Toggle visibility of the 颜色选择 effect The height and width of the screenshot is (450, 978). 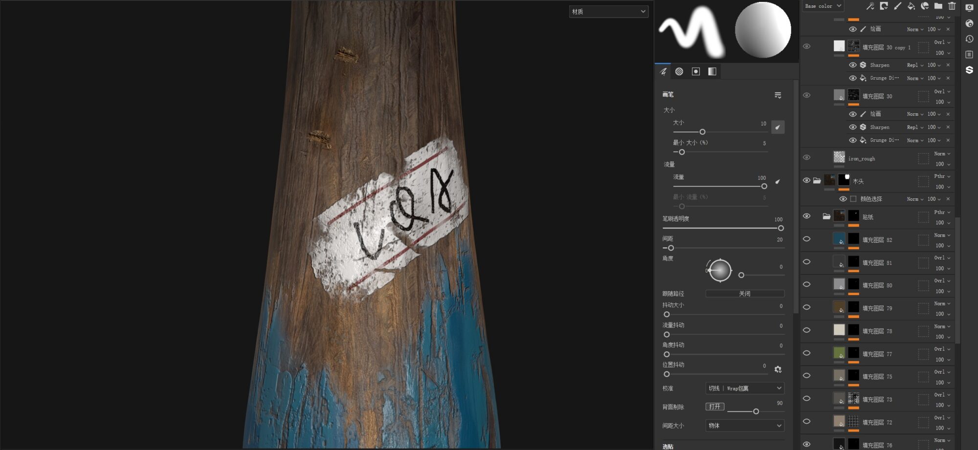coord(843,199)
